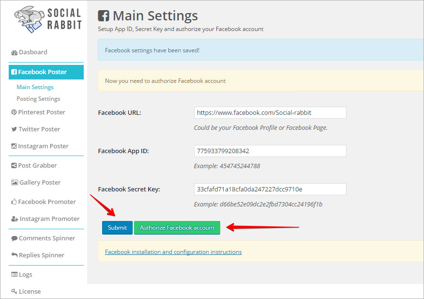The image size is (424, 299).
Task: Click the blue Submit button
Action: pyautogui.click(x=117, y=228)
